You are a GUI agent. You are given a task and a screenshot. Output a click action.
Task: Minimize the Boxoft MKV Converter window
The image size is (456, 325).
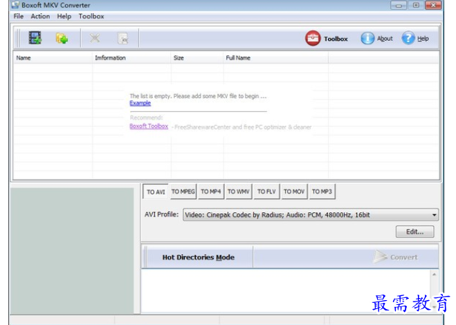pyautogui.click(x=399, y=5)
